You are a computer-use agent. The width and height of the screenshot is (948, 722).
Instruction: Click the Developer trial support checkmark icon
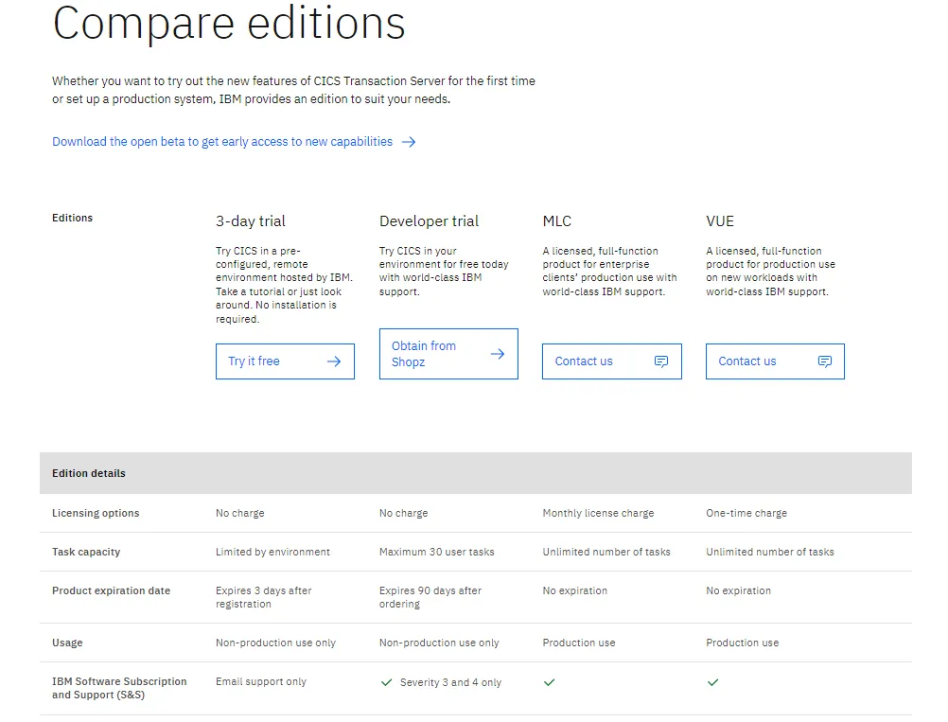(x=386, y=682)
